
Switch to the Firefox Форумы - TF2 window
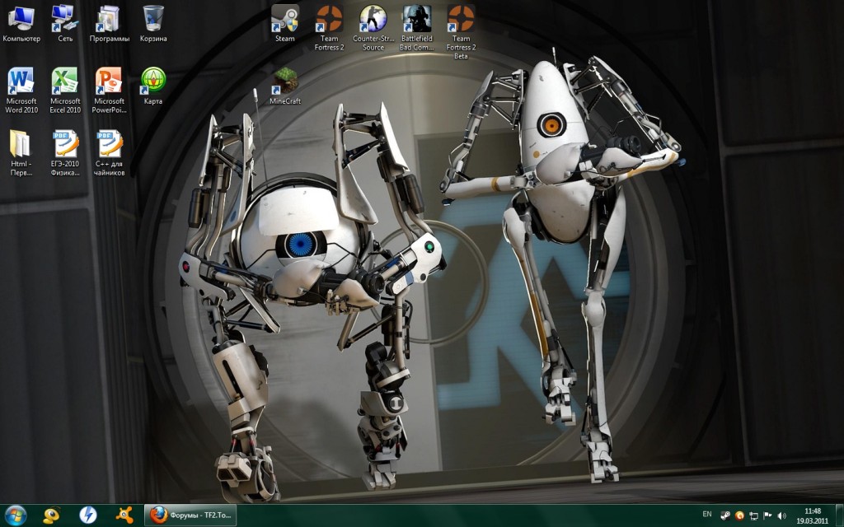[x=190, y=515]
